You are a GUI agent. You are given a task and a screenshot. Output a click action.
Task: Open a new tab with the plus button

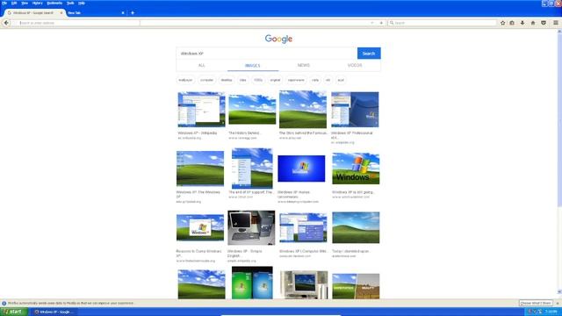pyautogui.click(x=133, y=13)
